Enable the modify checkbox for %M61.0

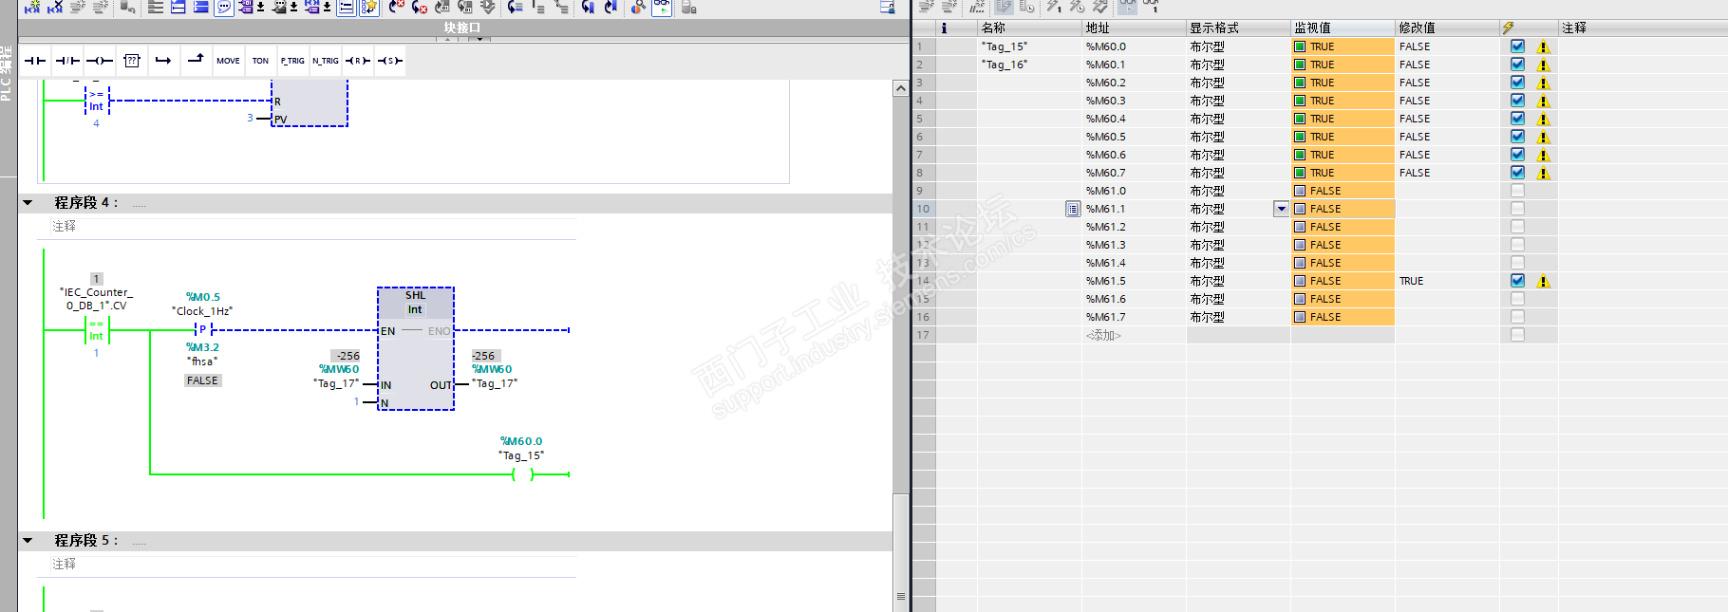coord(1517,191)
